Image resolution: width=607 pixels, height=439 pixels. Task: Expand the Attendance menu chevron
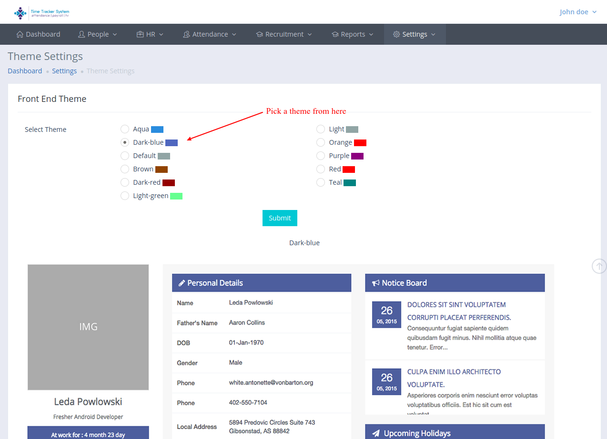click(234, 35)
